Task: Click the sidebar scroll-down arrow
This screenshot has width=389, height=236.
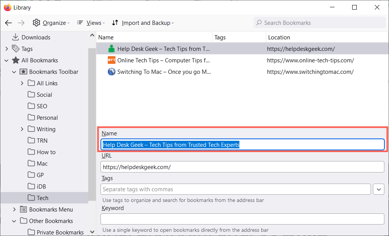Action: click(x=92, y=232)
